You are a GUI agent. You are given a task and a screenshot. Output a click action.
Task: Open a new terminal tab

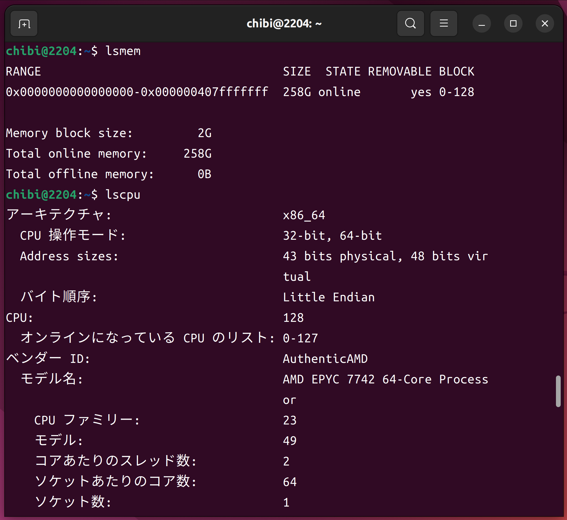pos(24,24)
